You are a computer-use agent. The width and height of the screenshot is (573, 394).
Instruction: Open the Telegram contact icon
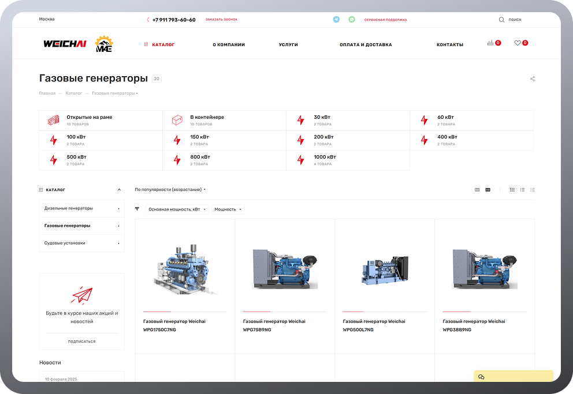coord(336,20)
